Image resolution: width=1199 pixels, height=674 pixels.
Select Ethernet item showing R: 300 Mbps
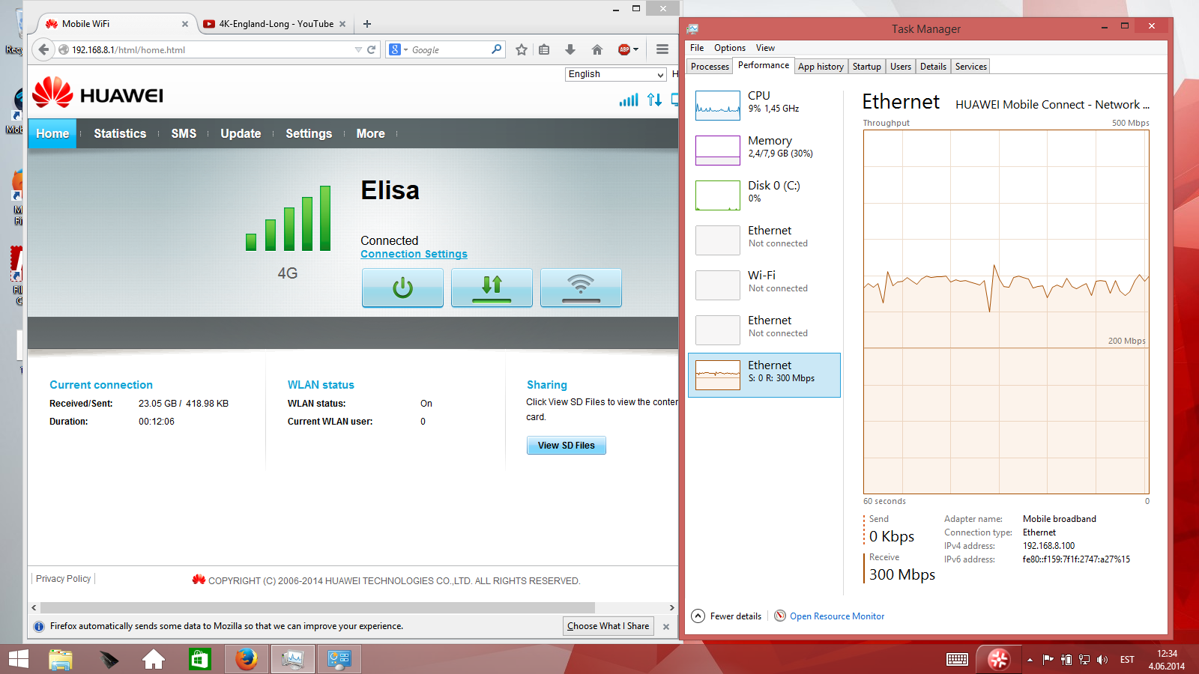[764, 374]
